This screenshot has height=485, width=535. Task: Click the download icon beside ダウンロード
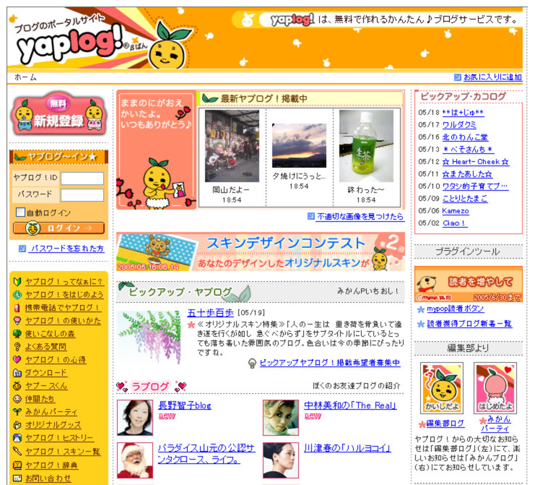[17, 373]
